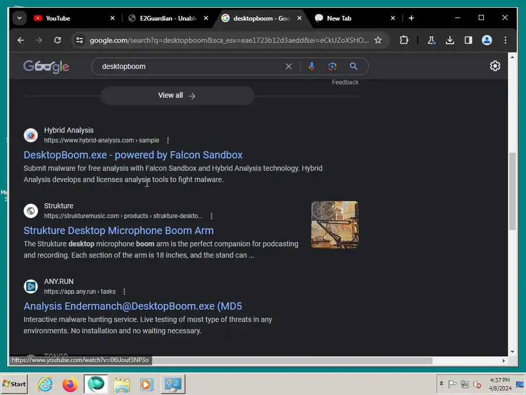
Task: Search by image with Lens icon
Action: pos(332,66)
